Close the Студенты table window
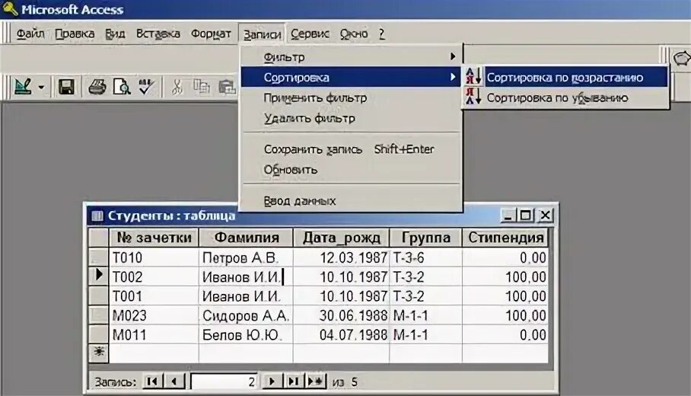691x396 pixels. coord(545,216)
